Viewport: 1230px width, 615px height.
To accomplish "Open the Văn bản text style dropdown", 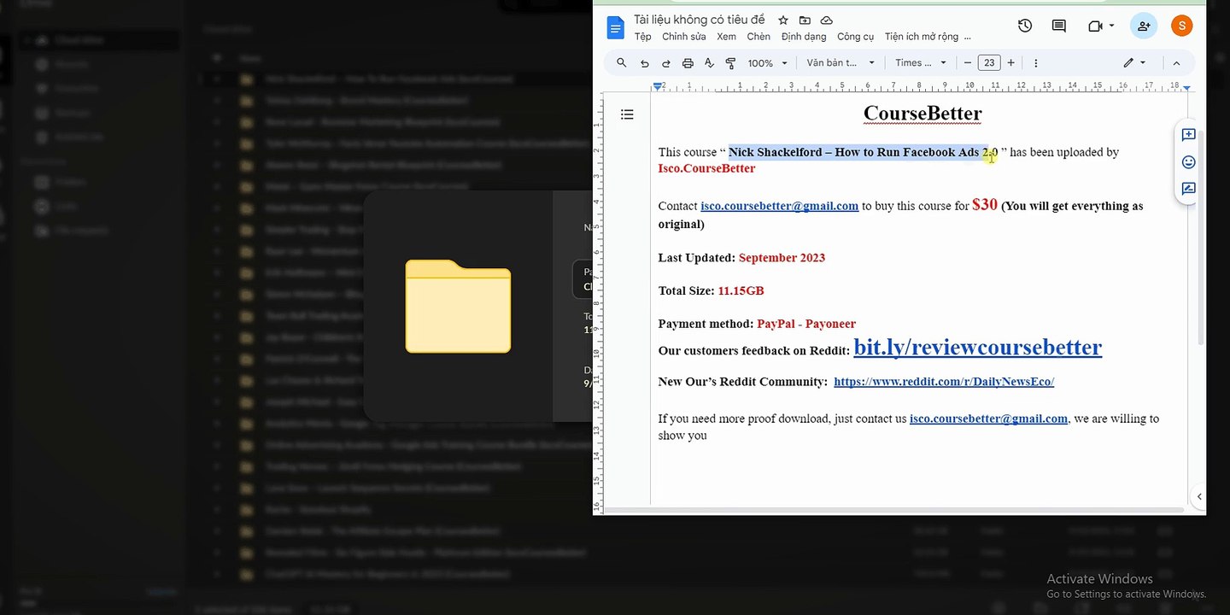I will [841, 63].
